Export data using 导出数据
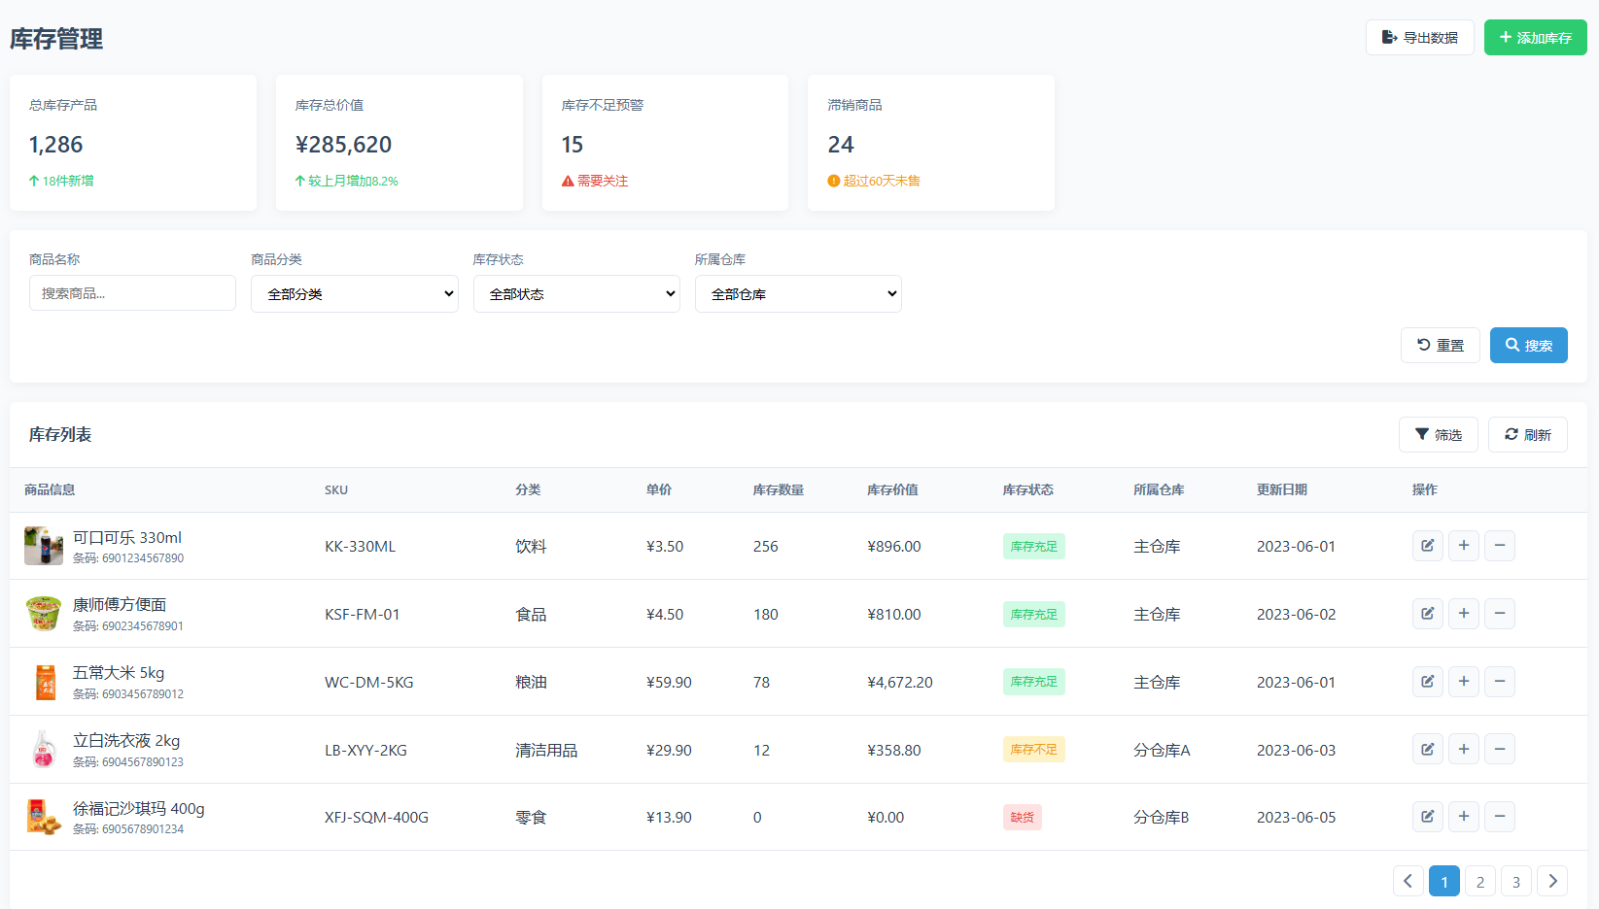The width and height of the screenshot is (1599, 909). (1420, 37)
